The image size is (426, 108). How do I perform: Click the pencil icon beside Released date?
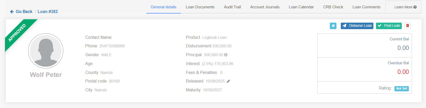(x=228, y=81)
